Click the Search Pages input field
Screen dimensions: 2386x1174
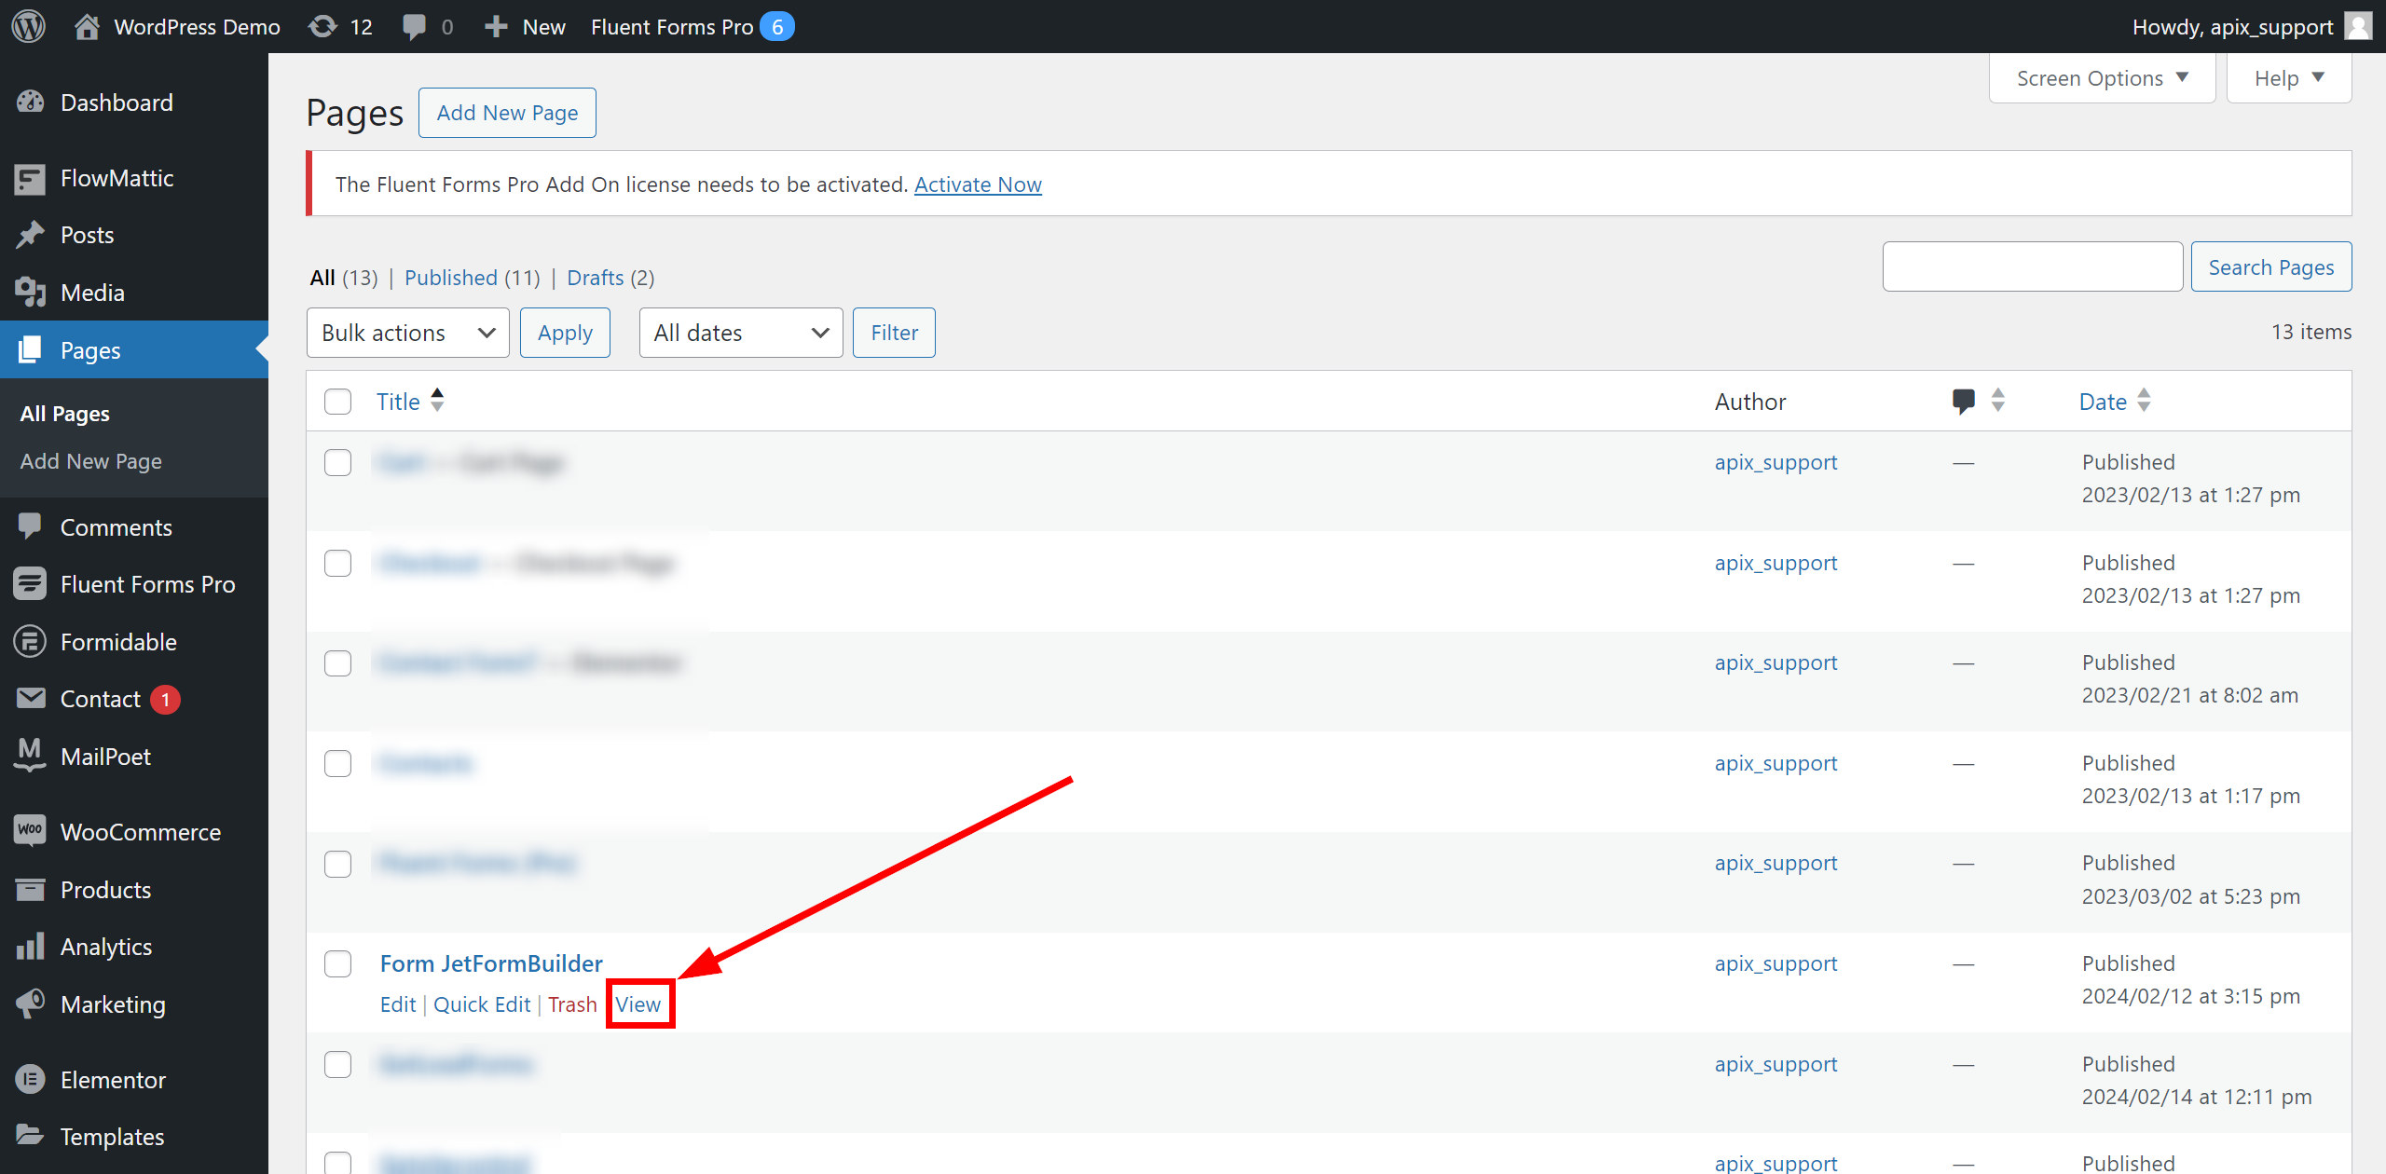coord(2033,266)
